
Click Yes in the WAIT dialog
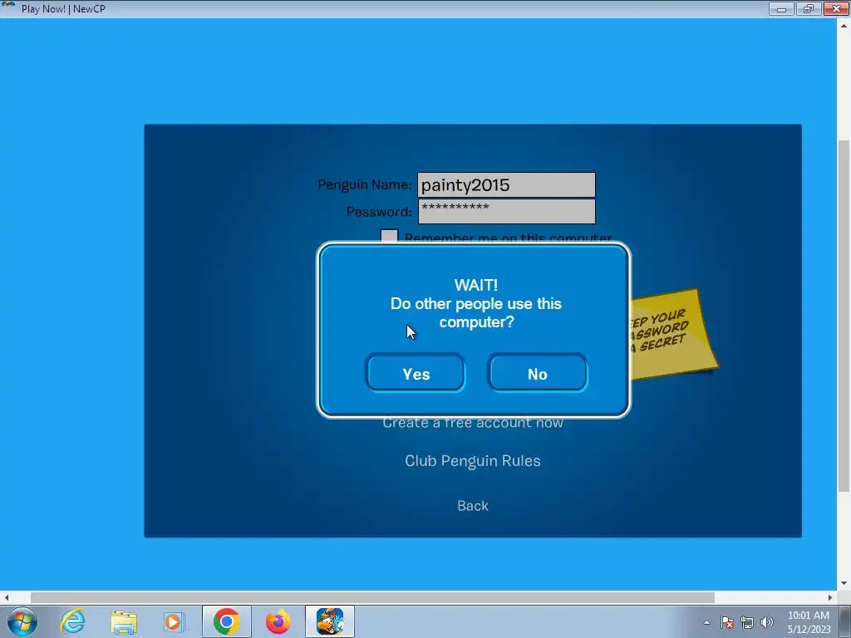pyautogui.click(x=416, y=373)
